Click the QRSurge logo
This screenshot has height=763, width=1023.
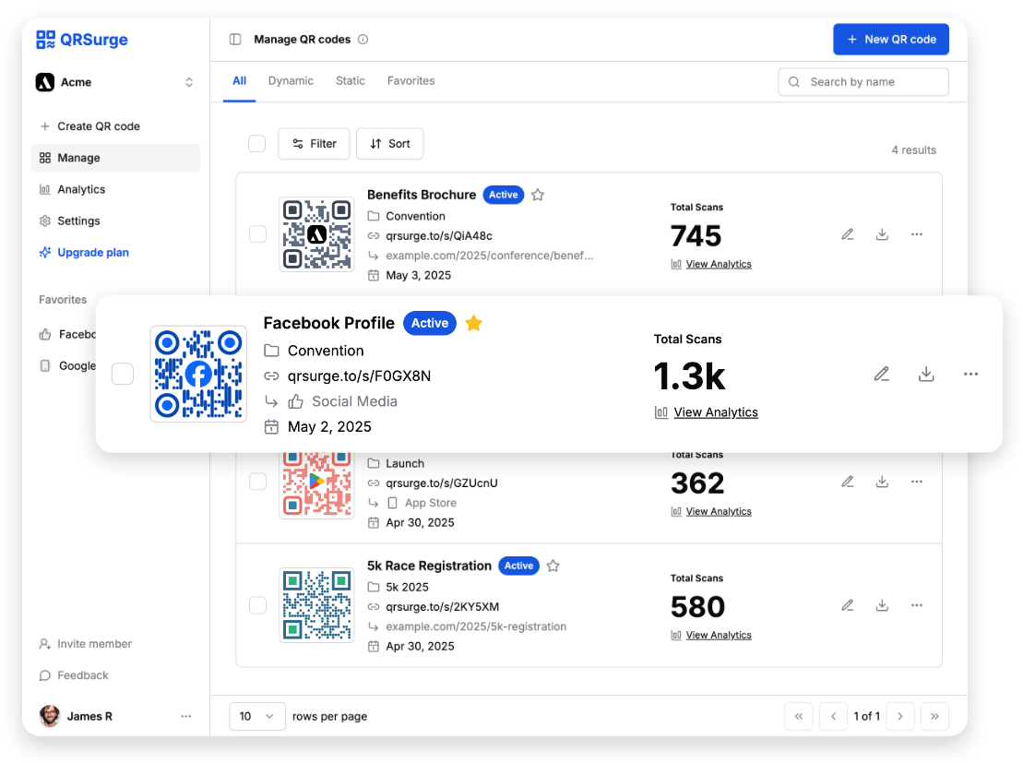pos(81,39)
